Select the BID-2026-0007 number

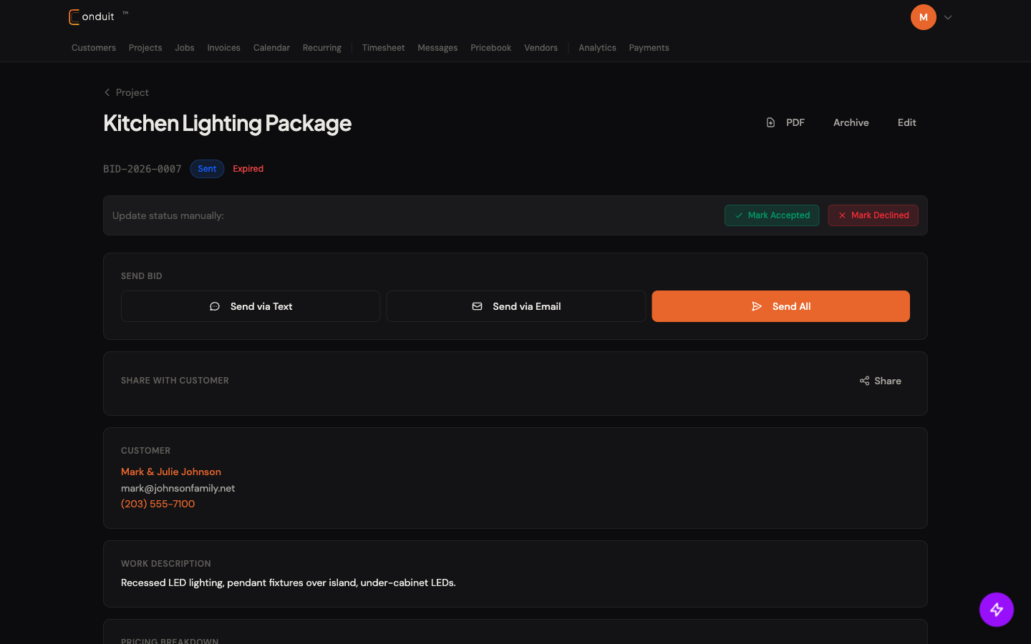[x=142, y=169]
